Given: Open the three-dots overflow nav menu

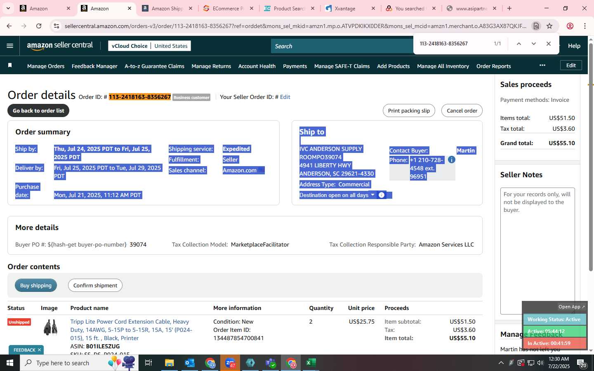Looking at the screenshot, I should tap(542, 65).
